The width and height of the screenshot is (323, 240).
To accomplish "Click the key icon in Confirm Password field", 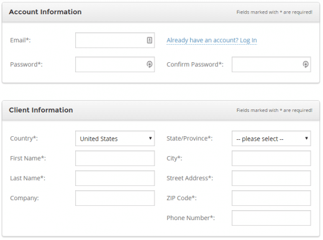I will [306, 65].
